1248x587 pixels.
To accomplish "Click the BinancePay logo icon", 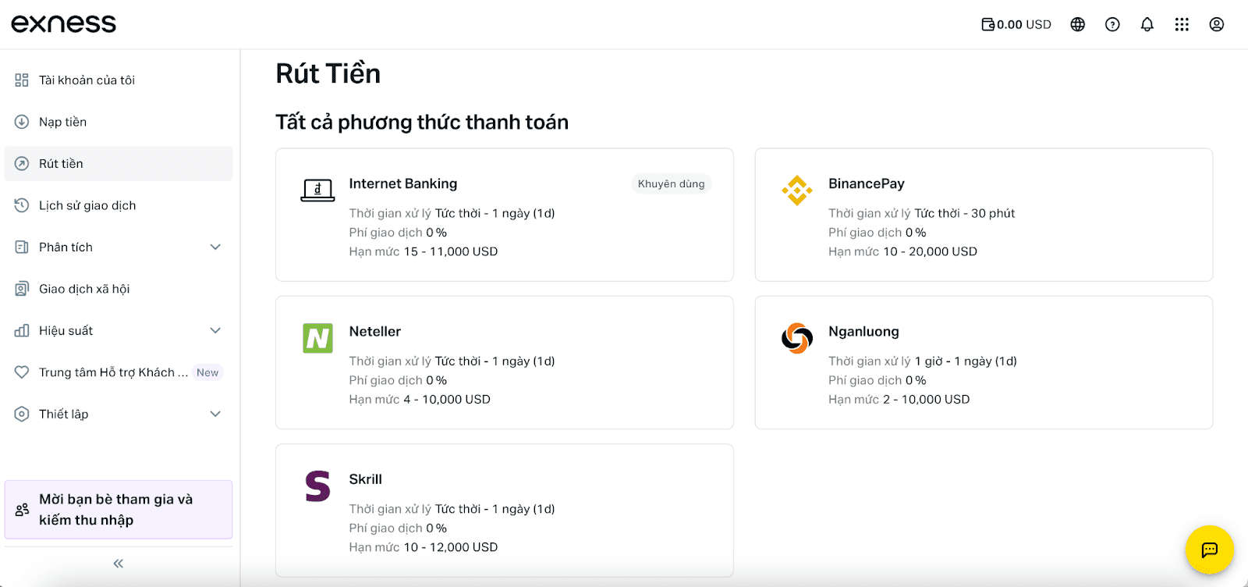I will pyautogui.click(x=796, y=189).
